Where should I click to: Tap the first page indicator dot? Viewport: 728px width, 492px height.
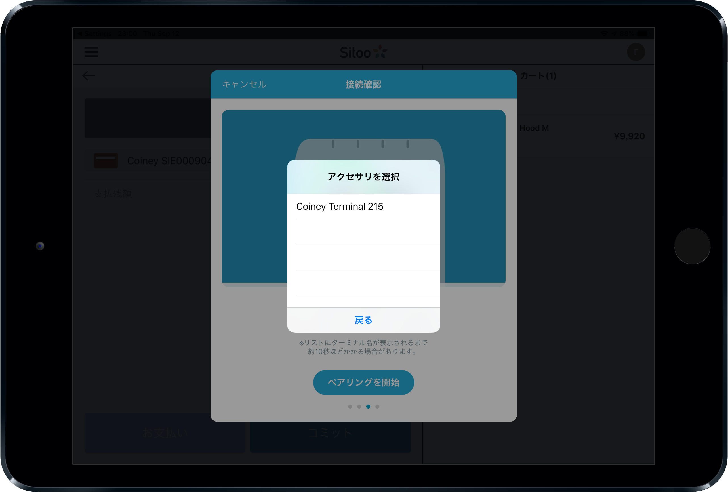coord(350,406)
